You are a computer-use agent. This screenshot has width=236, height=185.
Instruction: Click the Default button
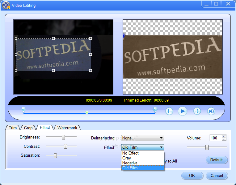pos(217,160)
